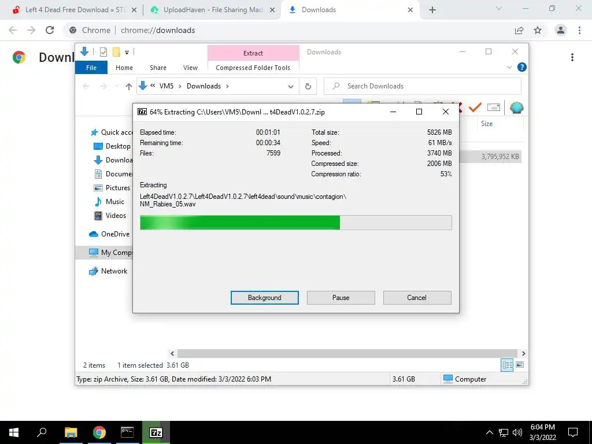Click the horizontal scrollbar track
The height and width of the screenshot is (444, 592).
pos(347,353)
